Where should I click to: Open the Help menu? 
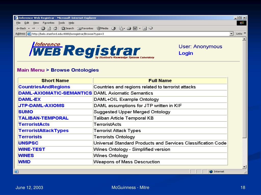71,23
